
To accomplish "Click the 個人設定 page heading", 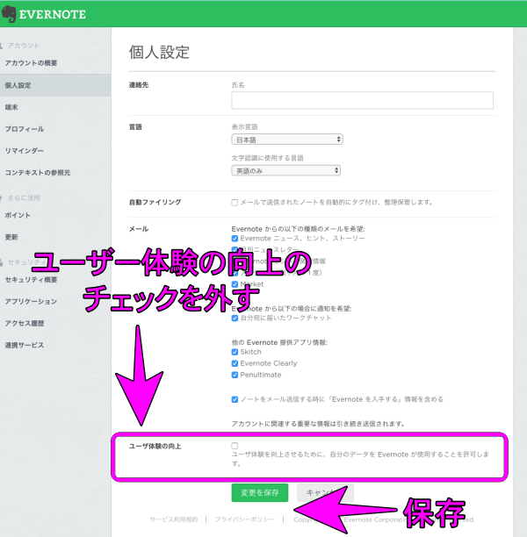I will [x=159, y=52].
